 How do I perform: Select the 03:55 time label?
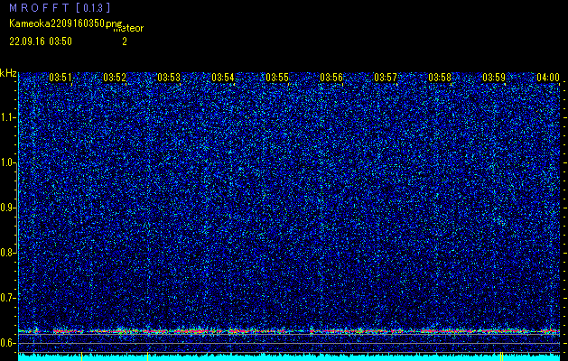tap(277, 77)
